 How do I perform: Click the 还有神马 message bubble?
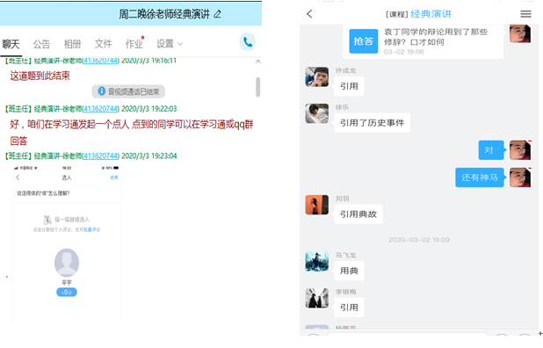tap(480, 178)
